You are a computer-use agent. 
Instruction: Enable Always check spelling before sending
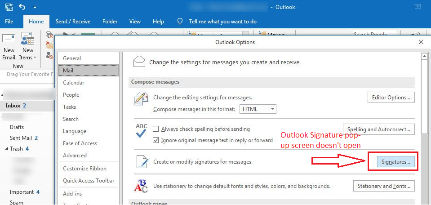coord(156,129)
